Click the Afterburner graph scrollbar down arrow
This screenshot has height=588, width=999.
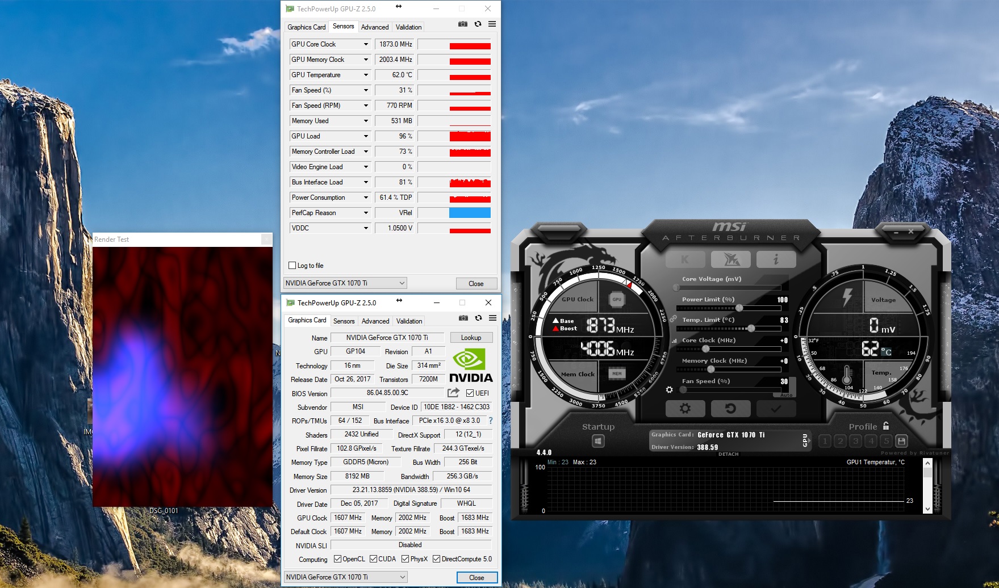coord(927,509)
